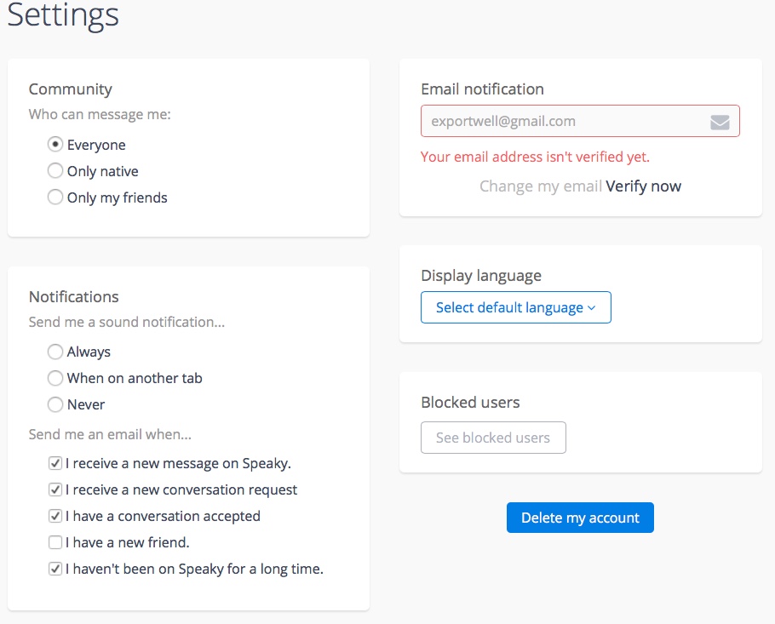
Task: Open See blocked users button
Action: [x=493, y=438]
